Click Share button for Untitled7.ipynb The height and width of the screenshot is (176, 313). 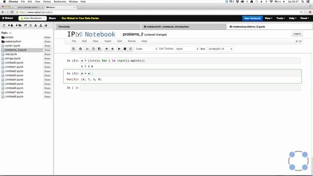click(47, 92)
